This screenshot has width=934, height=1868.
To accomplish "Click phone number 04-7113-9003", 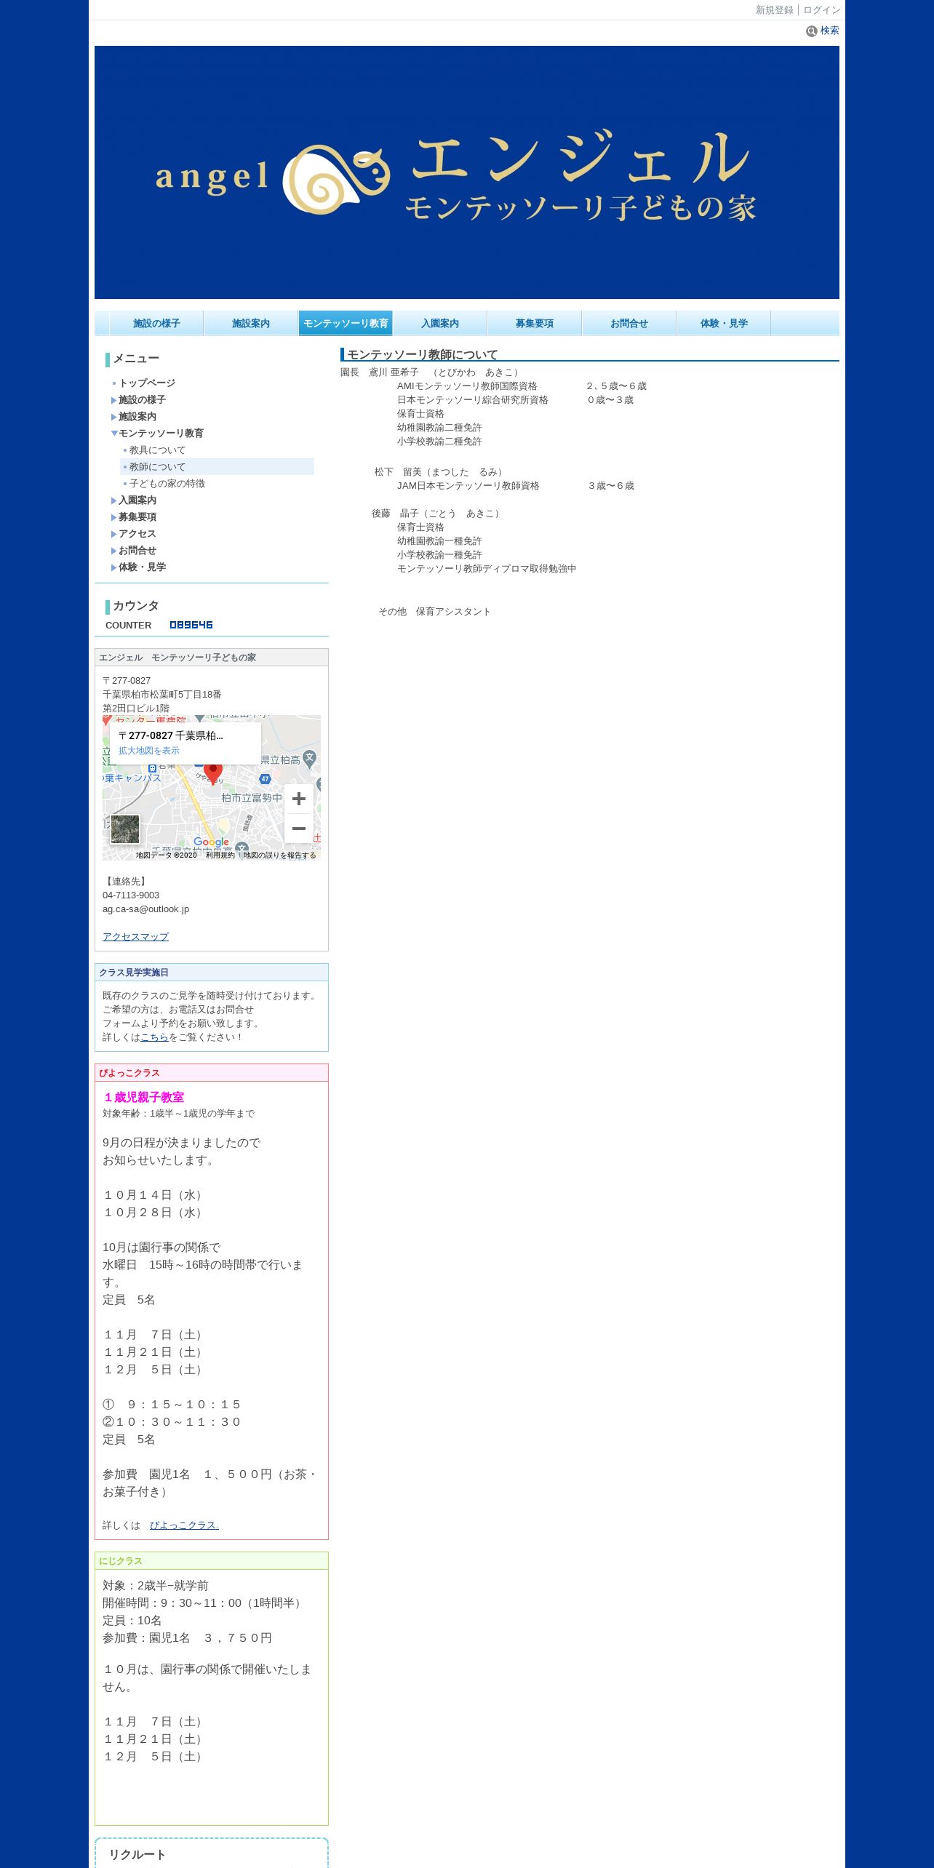I will 131,895.
